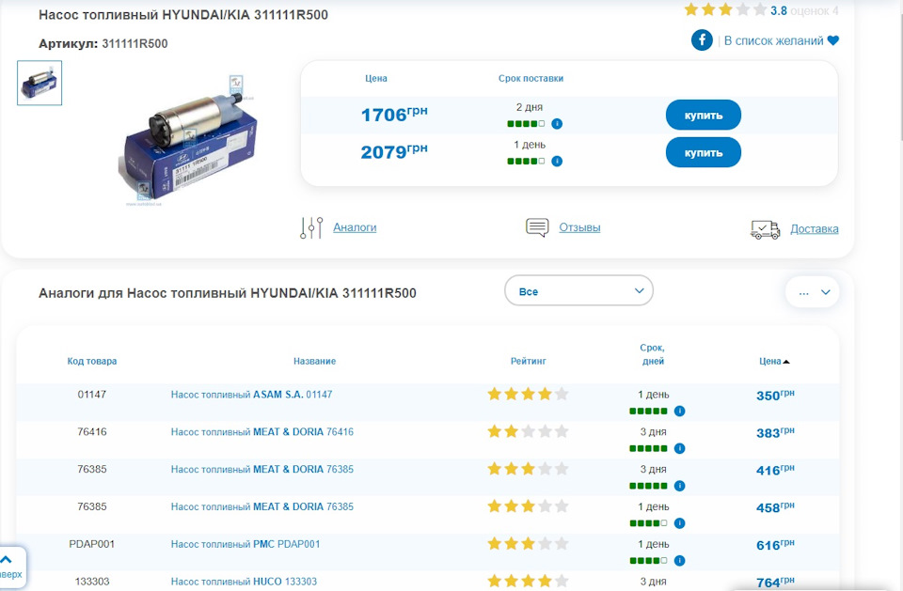Buy the 2079 грн offer
Viewport: 903px width, 591px height.
click(704, 152)
